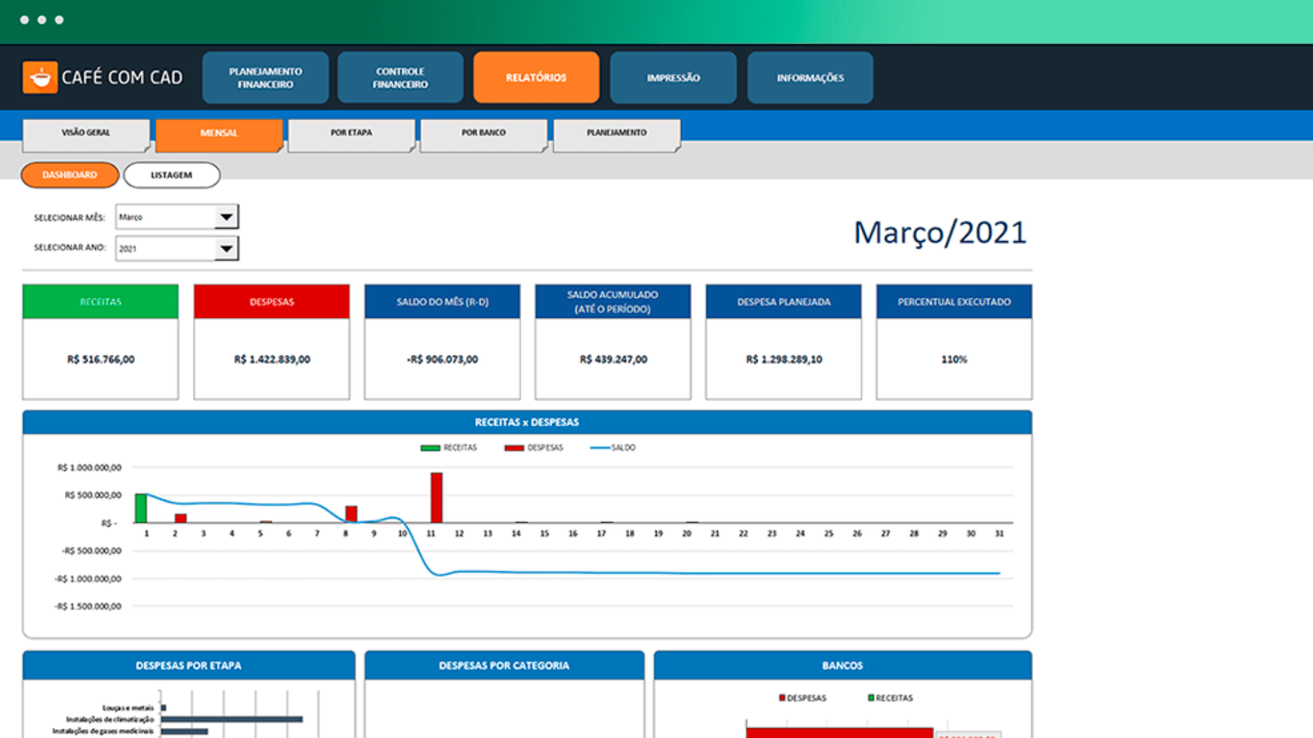Select the Relatórios navigation button
The height and width of the screenshot is (738, 1313).
tap(536, 77)
